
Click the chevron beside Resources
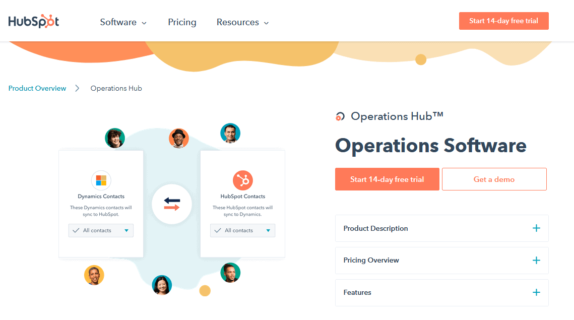[x=267, y=23]
